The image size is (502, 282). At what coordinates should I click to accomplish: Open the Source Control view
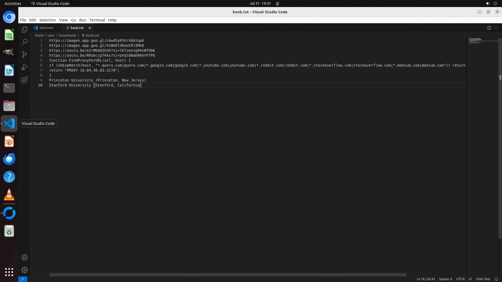tap(25, 55)
